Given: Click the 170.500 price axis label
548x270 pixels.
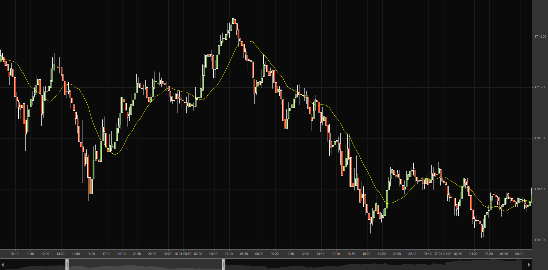Looking at the screenshot, I should point(540,189).
